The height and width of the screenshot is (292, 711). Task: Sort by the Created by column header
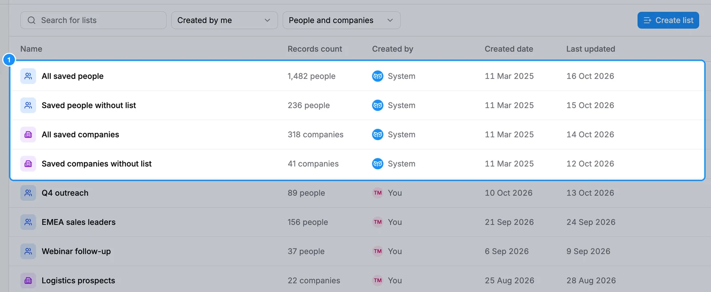(393, 49)
